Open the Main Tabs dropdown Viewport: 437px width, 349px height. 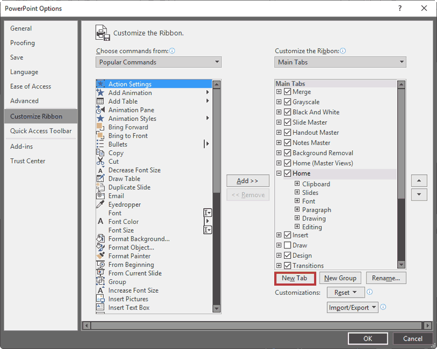click(340, 62)
